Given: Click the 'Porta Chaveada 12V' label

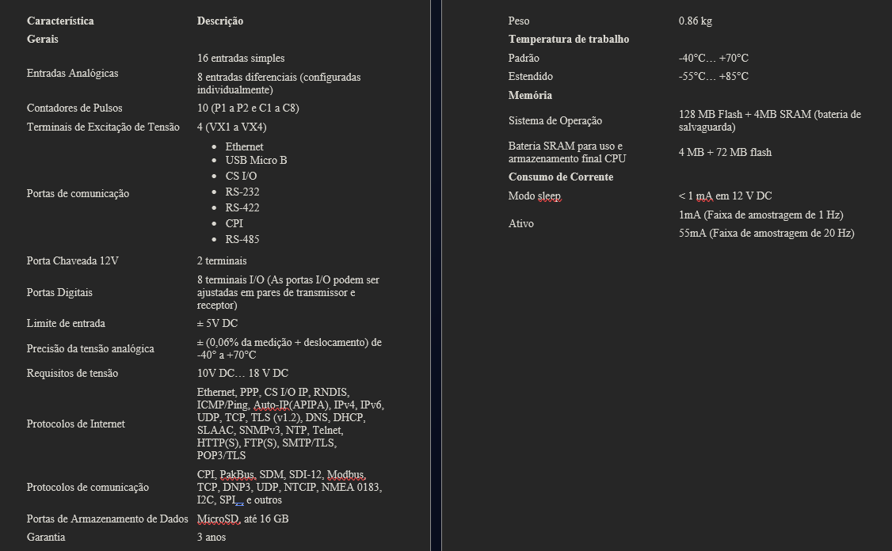Looking at the screenshot, I should click(x=72, y=261).
